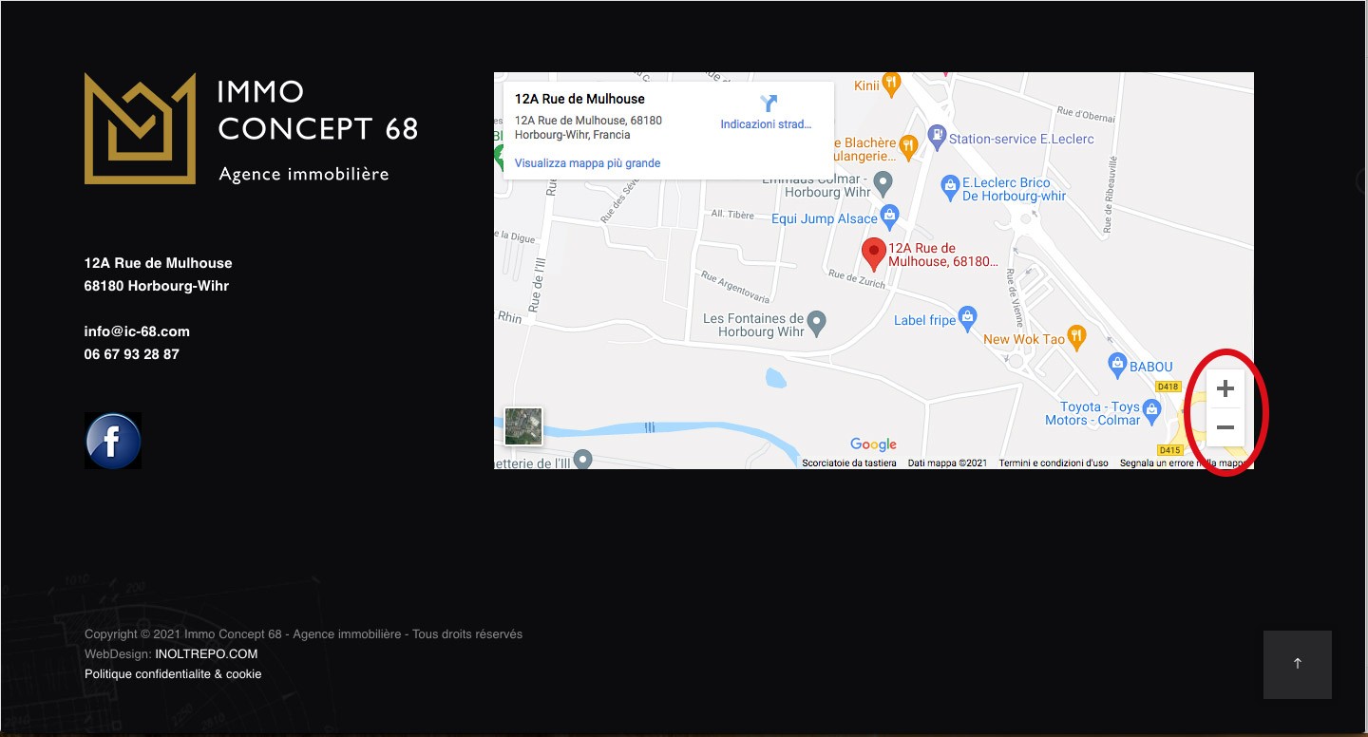Select the Label fripe shop marker
Viewport: 1368px width, 737px height.
[967, 317]
